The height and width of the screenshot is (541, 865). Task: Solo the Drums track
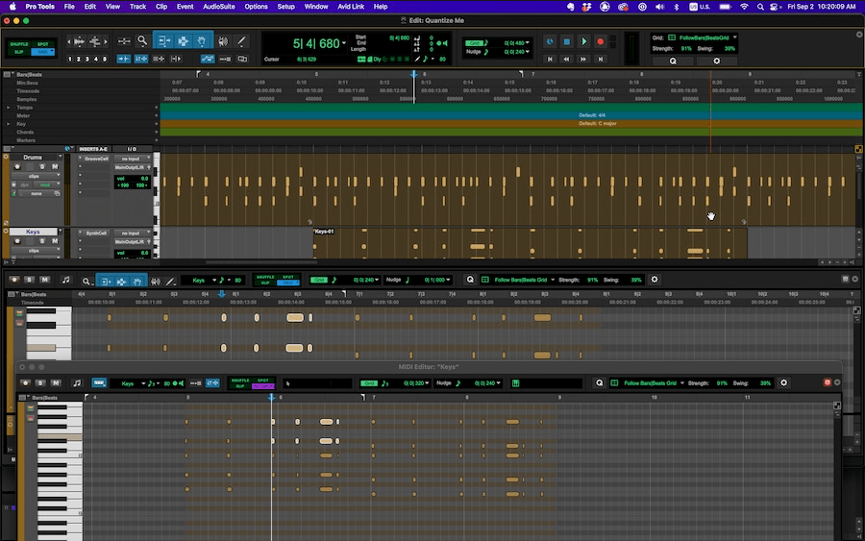pyautogui.click(x=42, y=166)
